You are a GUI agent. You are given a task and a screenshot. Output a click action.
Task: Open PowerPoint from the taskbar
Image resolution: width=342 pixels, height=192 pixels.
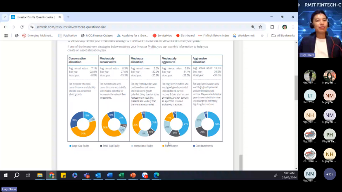click(133, 175)
